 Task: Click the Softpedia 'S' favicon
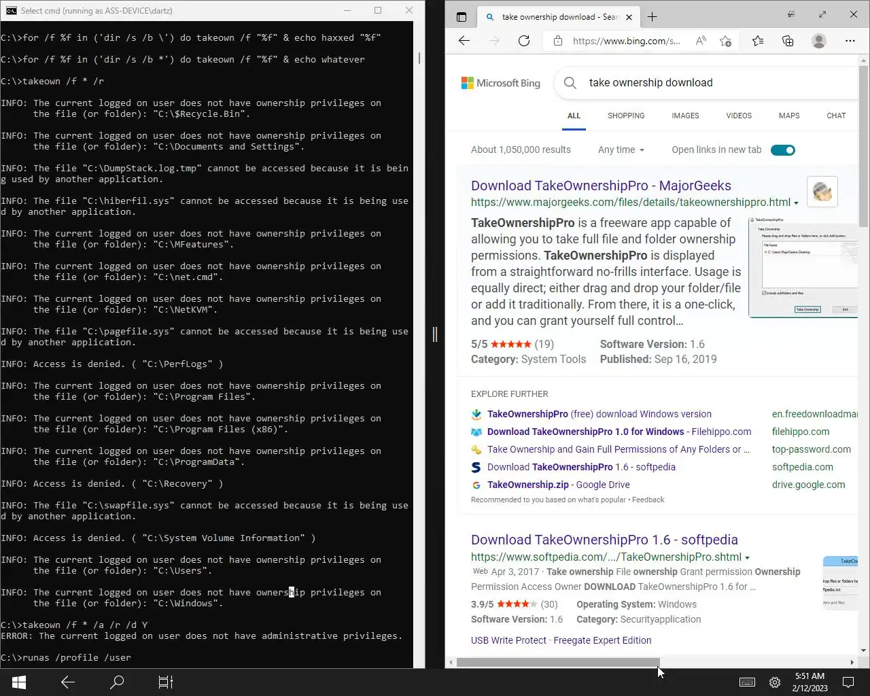coord(476,467)
